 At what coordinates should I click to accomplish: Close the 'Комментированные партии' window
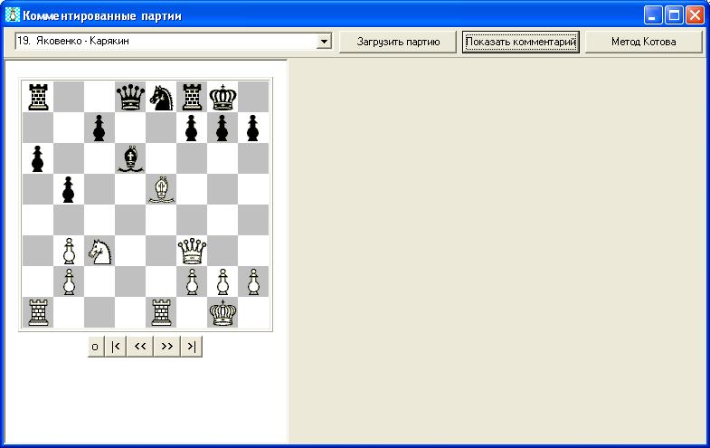coord(695,15)
